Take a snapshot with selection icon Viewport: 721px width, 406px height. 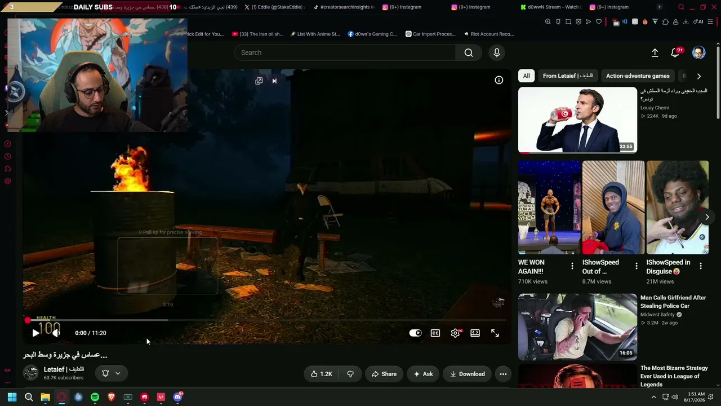tap(568, 22)
